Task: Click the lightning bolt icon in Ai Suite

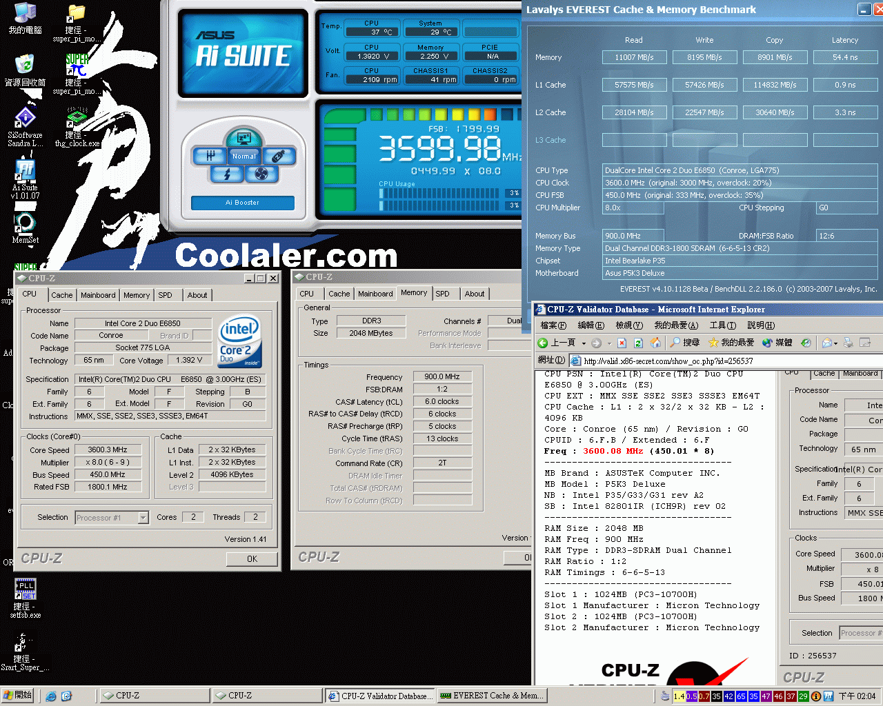Action: pyautogui.click(x=227, y=174)
